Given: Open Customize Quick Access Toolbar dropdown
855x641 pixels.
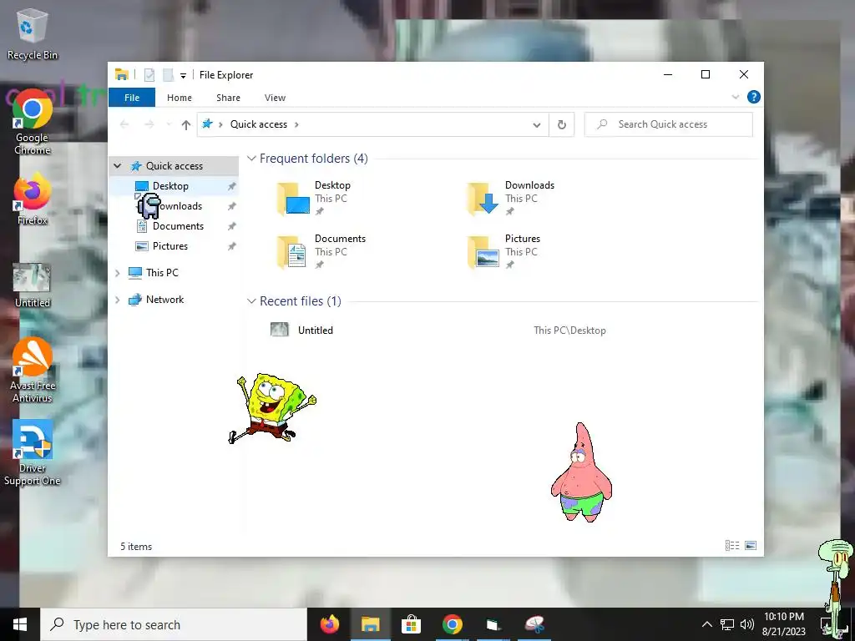Looking at the screenshot, I should point(183,76).
